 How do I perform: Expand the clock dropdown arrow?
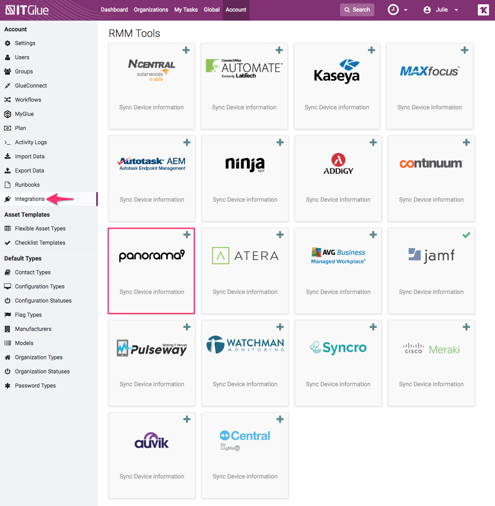406,10
